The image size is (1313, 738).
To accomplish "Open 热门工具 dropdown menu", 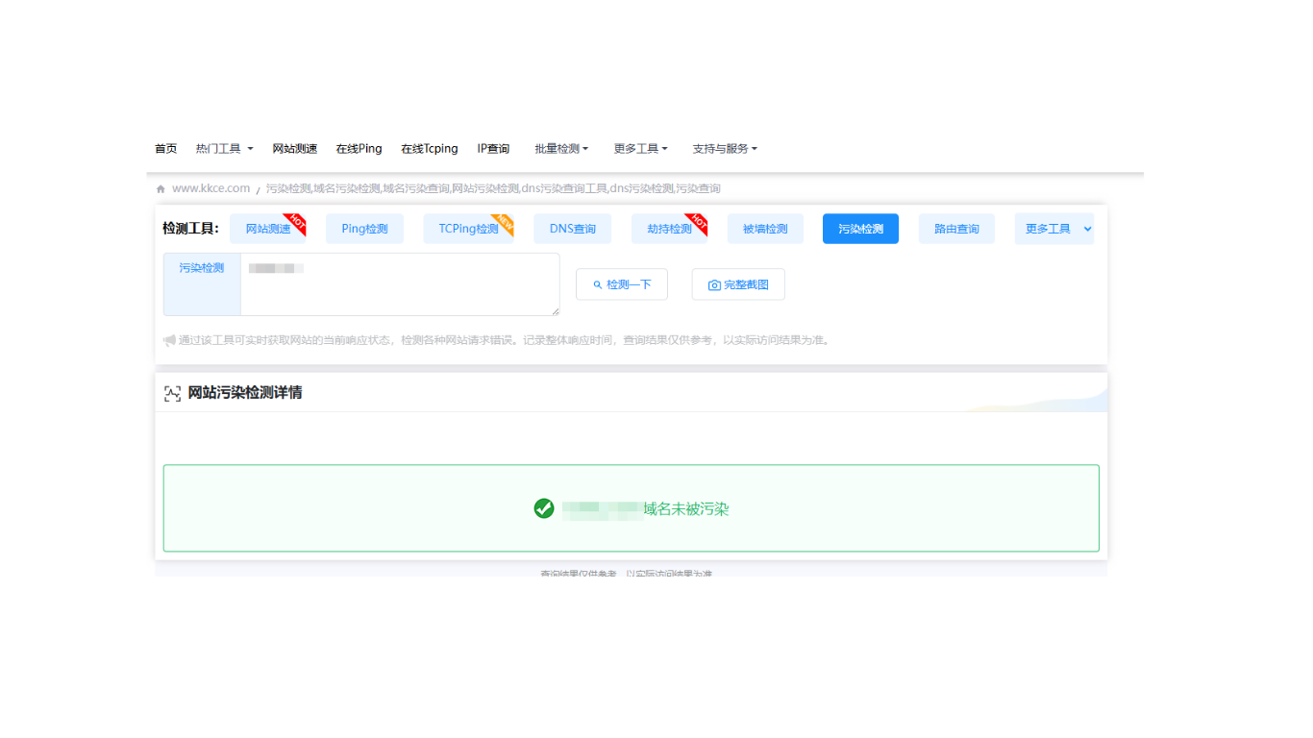I will coord(224,149).
